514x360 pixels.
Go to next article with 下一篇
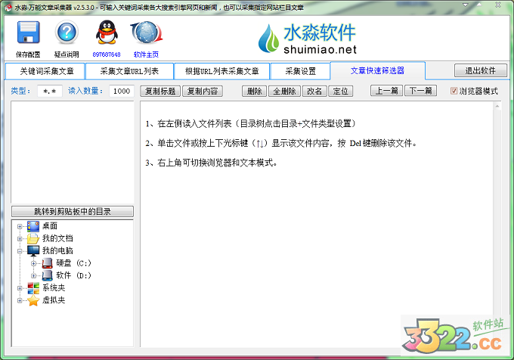(420, 91)
